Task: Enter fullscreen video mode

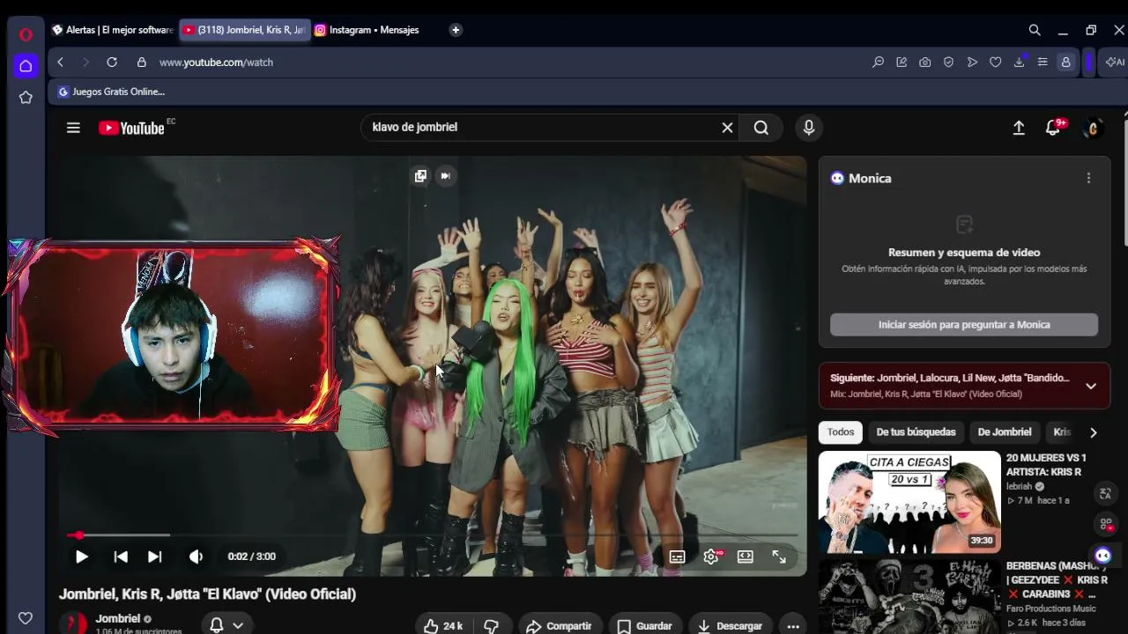Action: pos(779,557)
